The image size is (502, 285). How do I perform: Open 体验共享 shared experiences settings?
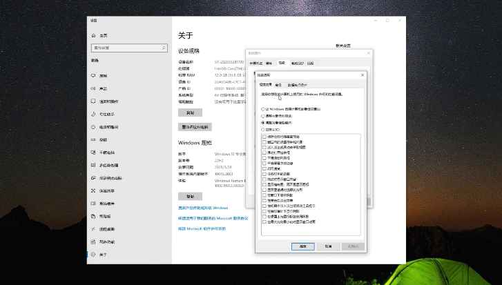pos(107,191)
